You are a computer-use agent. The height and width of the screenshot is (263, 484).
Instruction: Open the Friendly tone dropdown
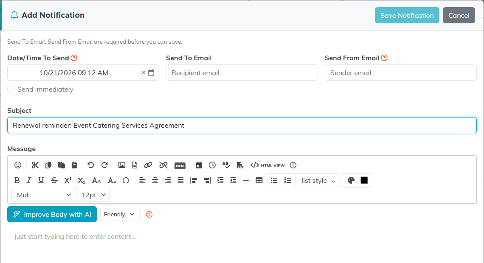point(121,214)
